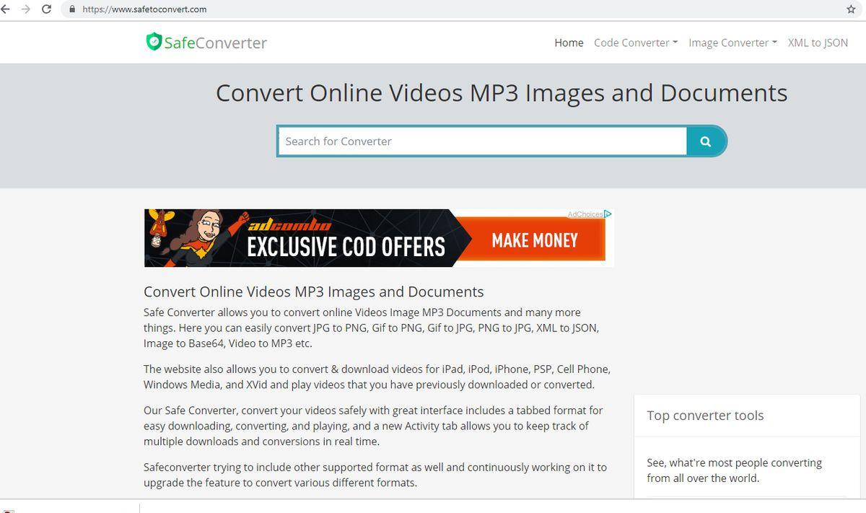Viewport: 866px width, 513px height.
Task: Select the safetoconvert.com address bar URL
Action: 144,9
